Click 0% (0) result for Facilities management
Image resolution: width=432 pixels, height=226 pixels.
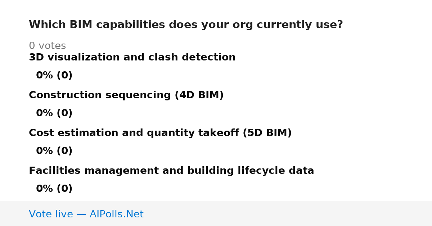(54, 189)
